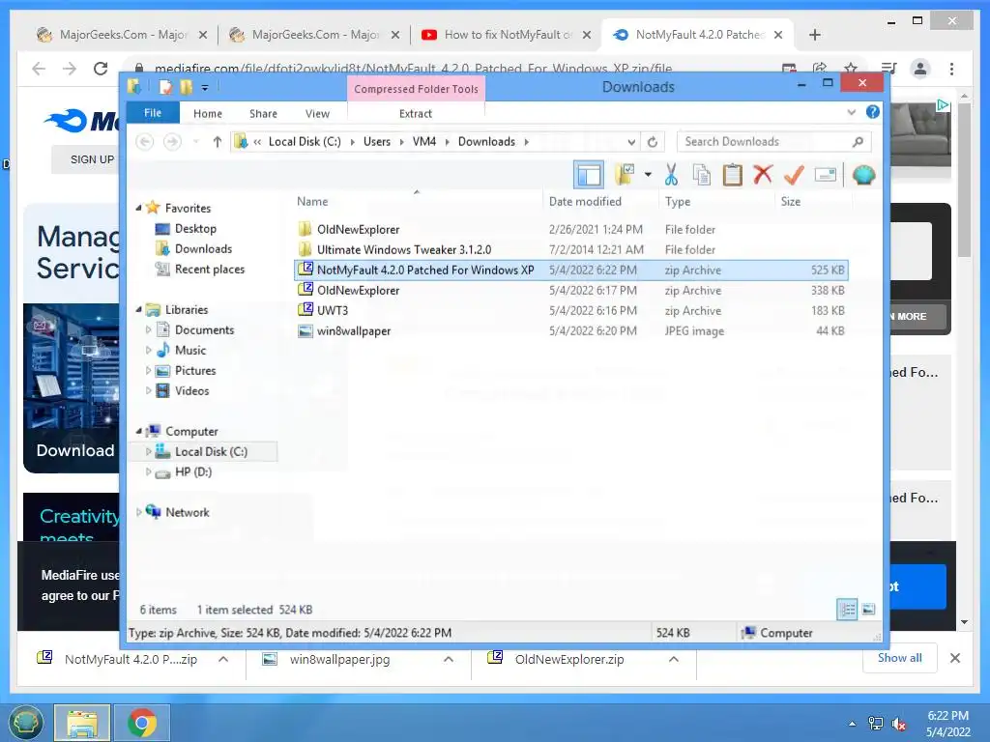This screenshot has height=742, width=990.
Task: Reload the page in Chrome
Action: pyautogui.click(x=101, y=69)
